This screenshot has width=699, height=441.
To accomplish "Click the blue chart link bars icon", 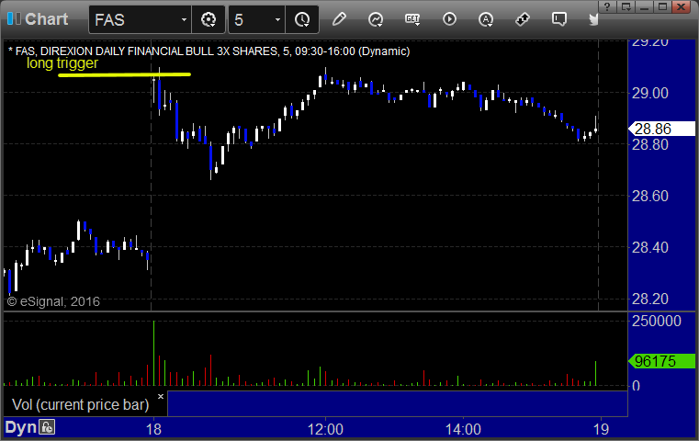I will tap(14, 18).
